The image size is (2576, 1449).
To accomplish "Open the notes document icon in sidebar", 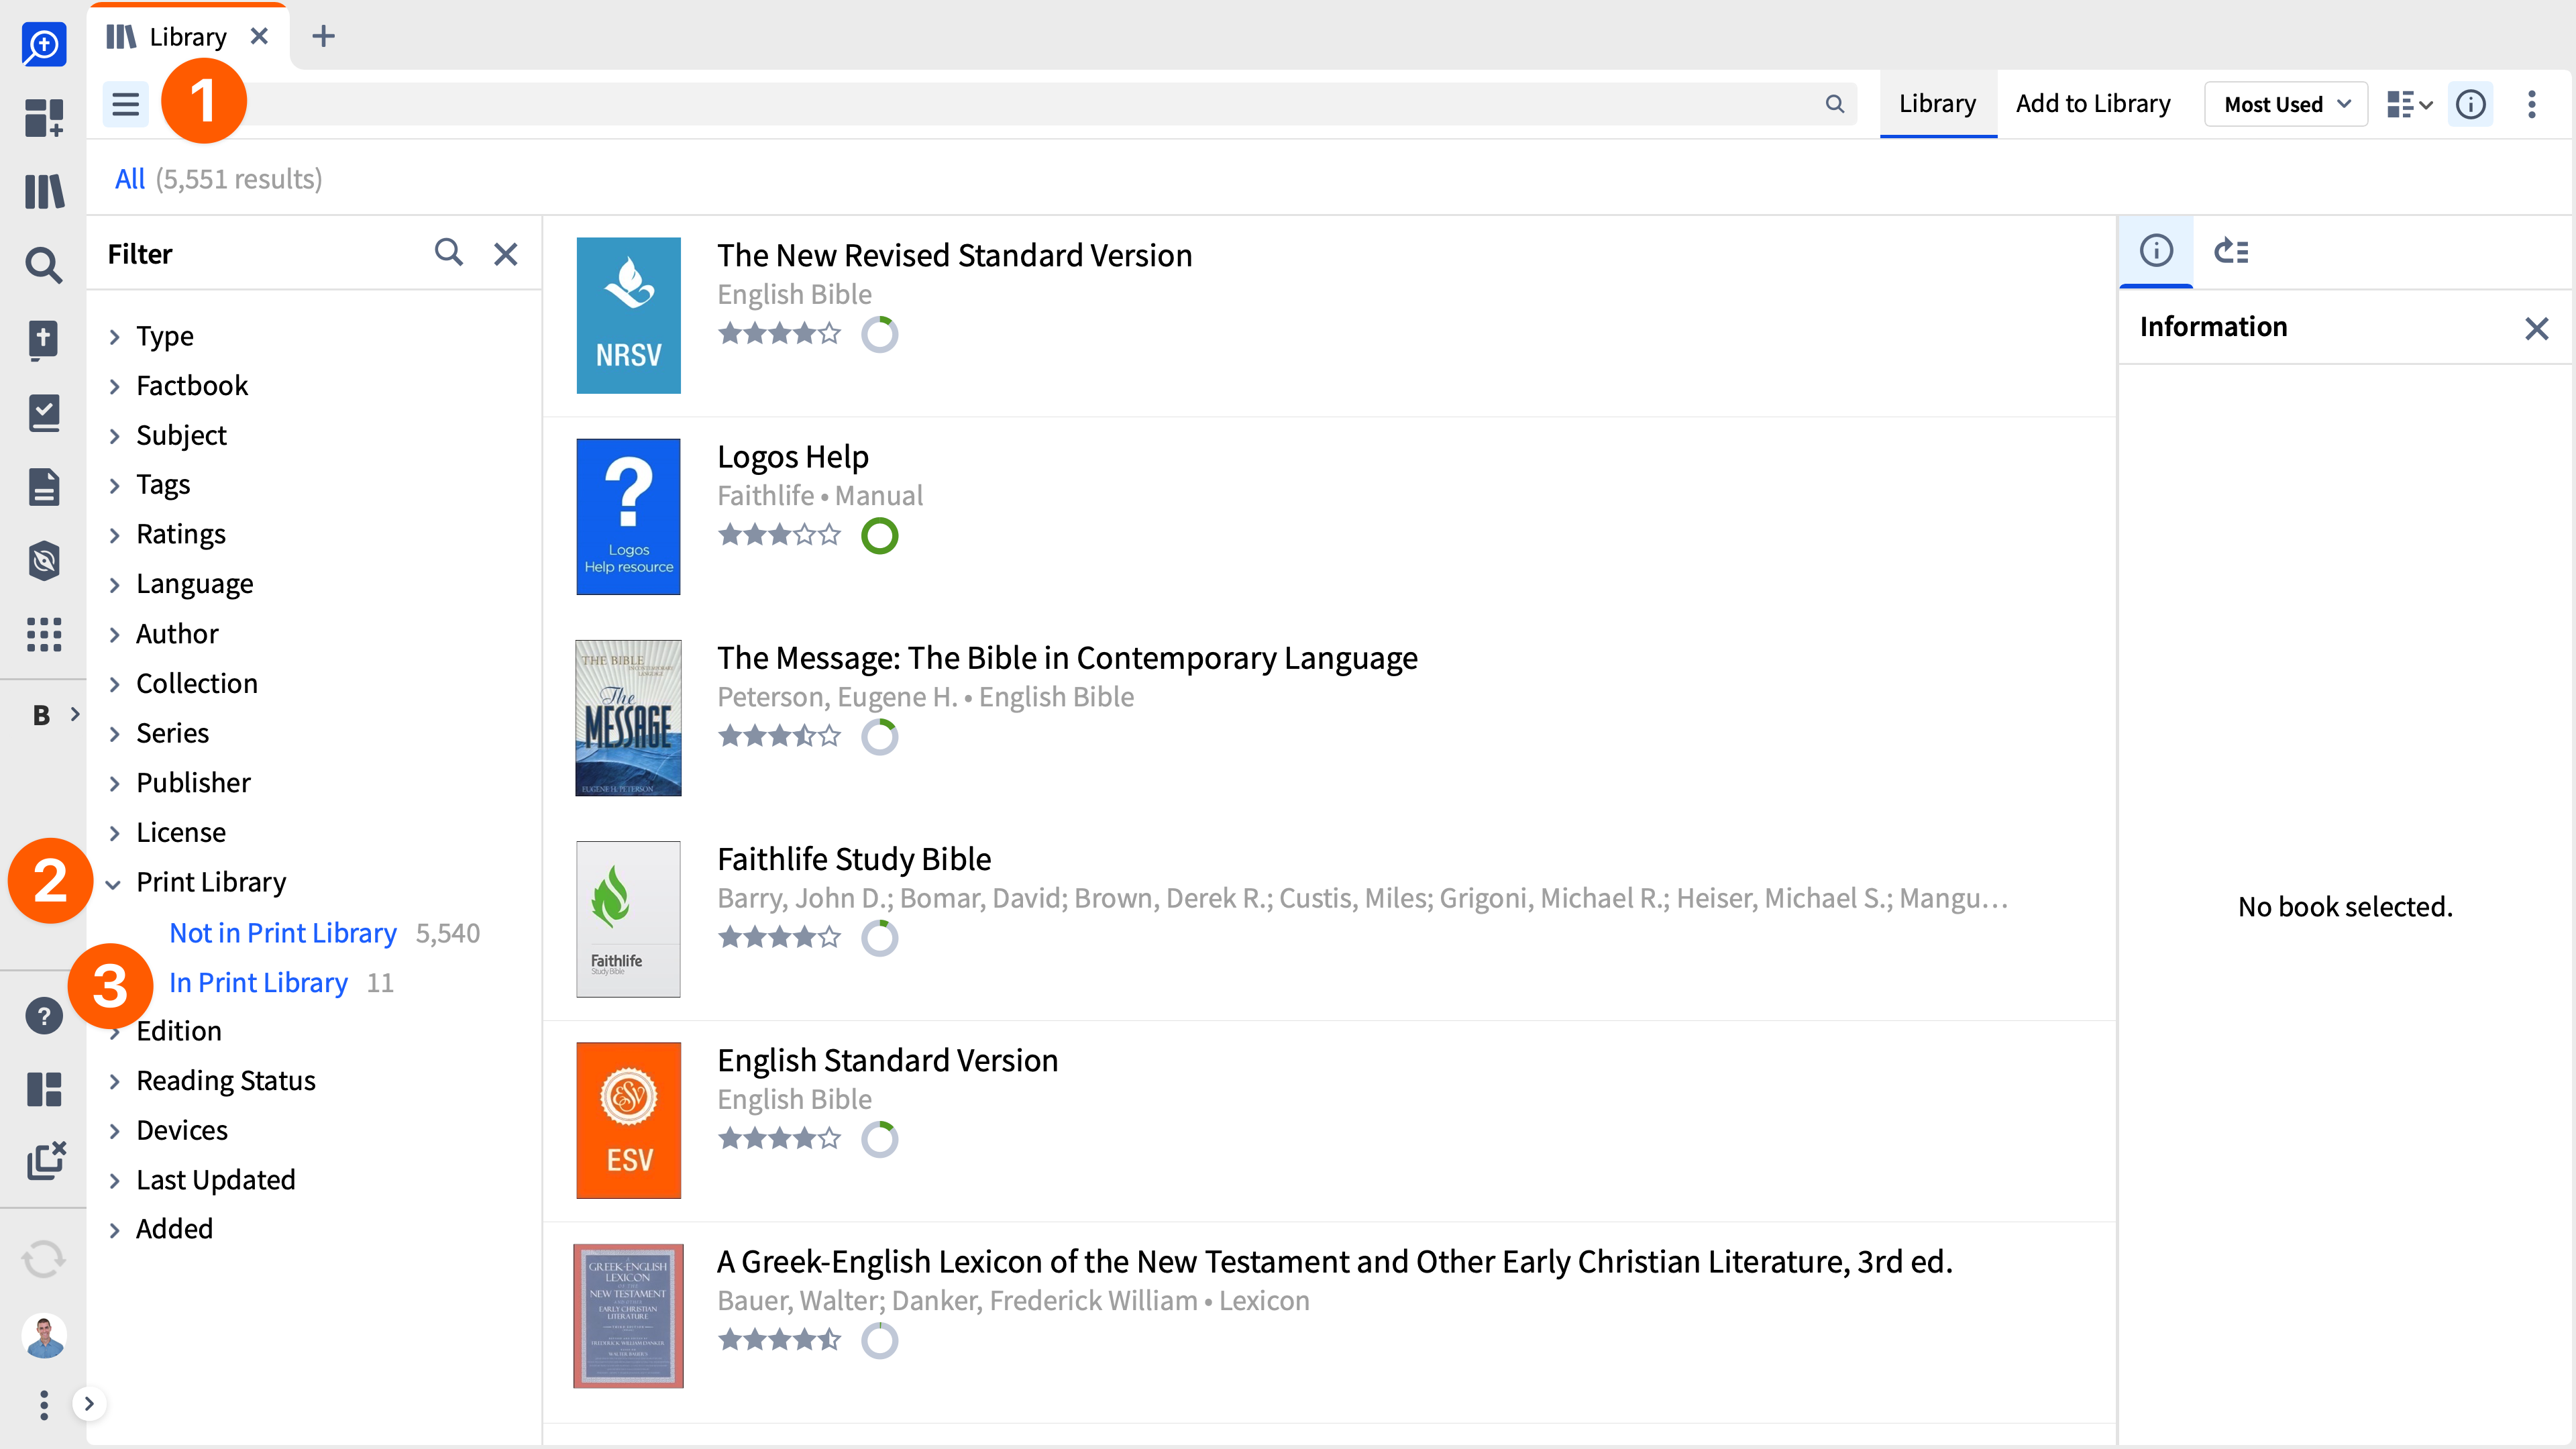I will pyautogui.click(x=44, y=487).
